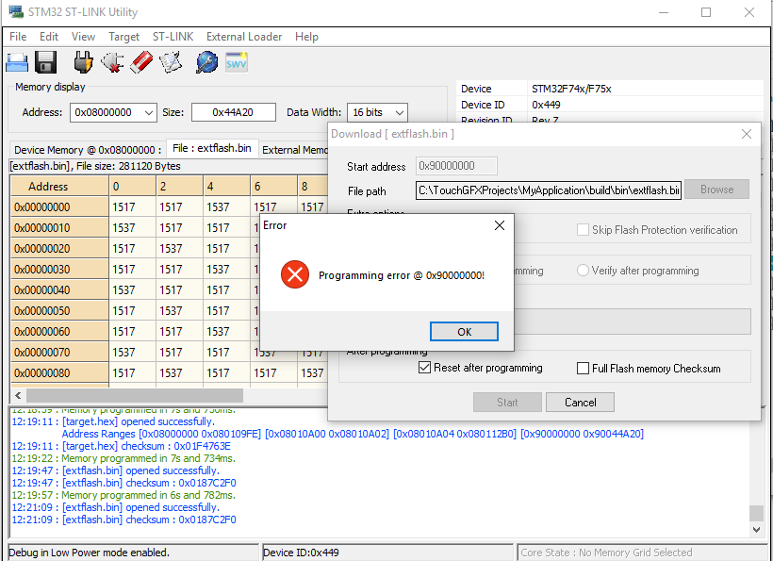Click the Save floppy disk icon
The height and width of the screenshot is (561, 773).
tap(46, 62)
